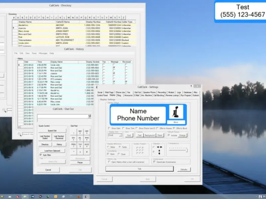The height and width of the screenshot is (199, 266).
Task: Open the Dial Out number dropdown
Action: point(89,116)
